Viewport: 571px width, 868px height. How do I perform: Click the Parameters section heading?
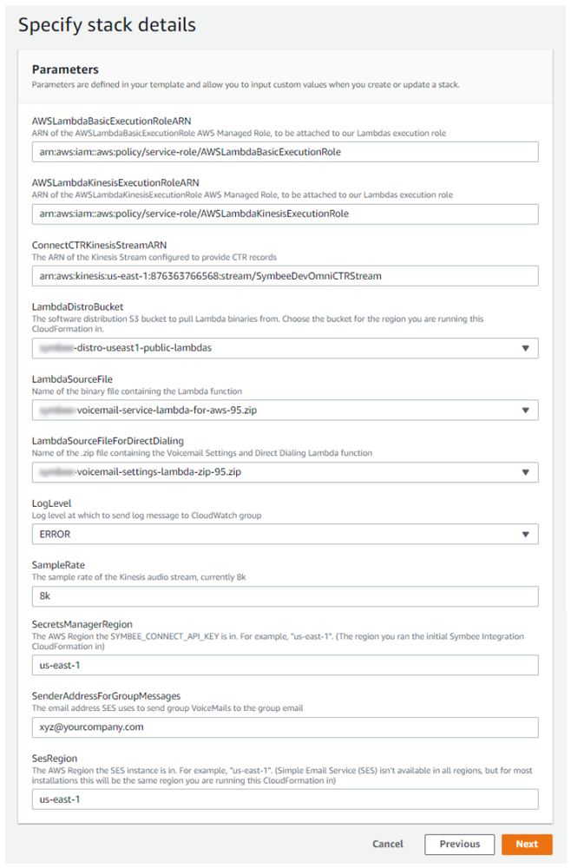point(65,69)
